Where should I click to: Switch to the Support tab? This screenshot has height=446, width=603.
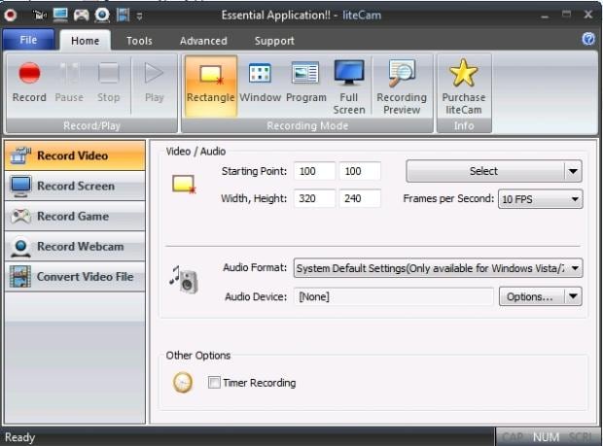(274, 41)
